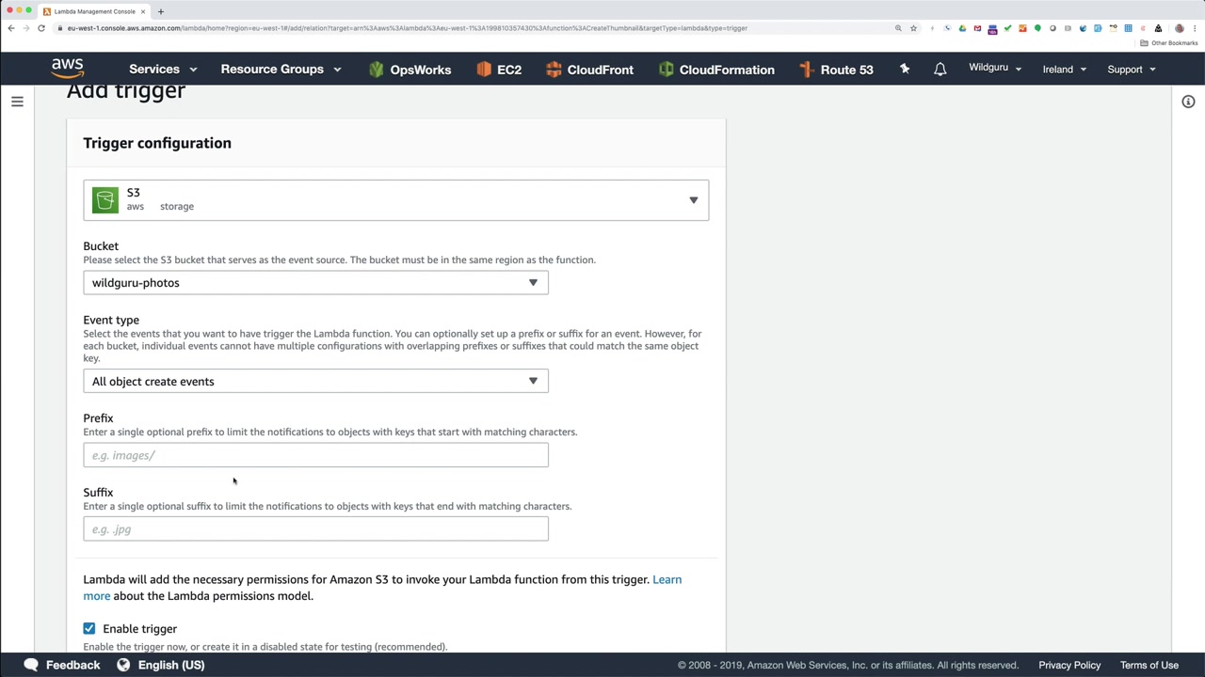Image resolution: width=1205 pixels, height=677 pixels.
Task: Select the Lambda Management Console browser tab
Action: (92, 11)
